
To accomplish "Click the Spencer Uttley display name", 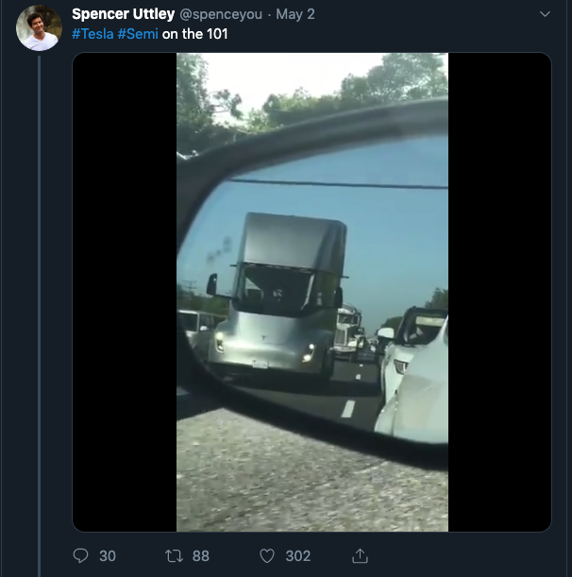I will (x=124, y=14).
